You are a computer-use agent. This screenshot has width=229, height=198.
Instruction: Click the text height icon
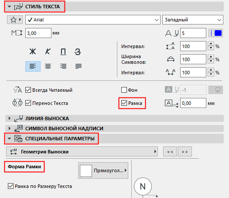(17, 33)
